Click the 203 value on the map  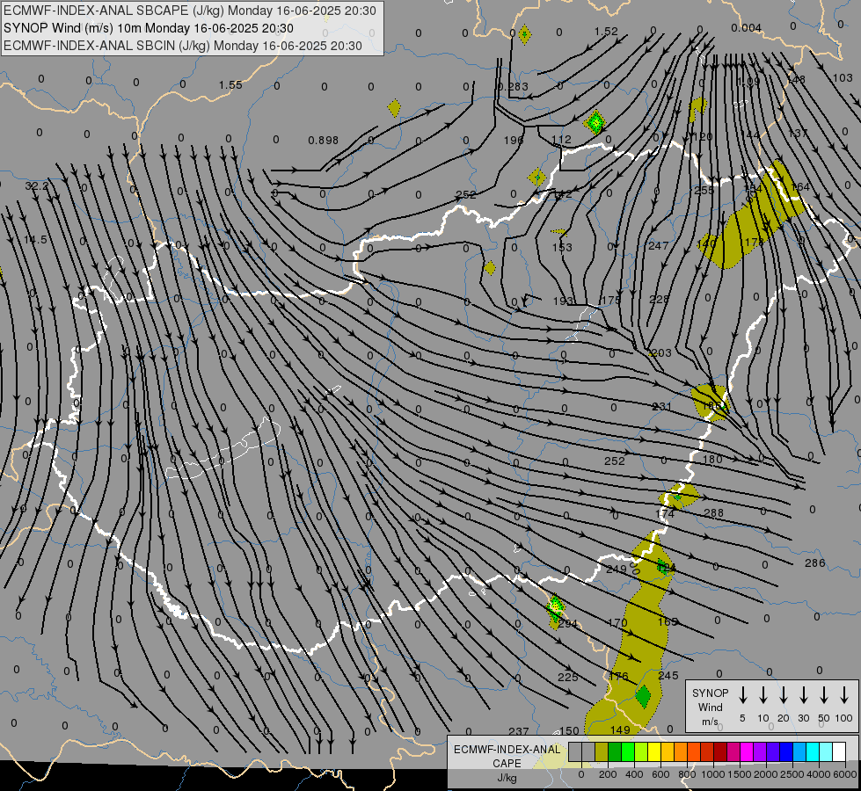pyautogui.click(x=660, y=353)
